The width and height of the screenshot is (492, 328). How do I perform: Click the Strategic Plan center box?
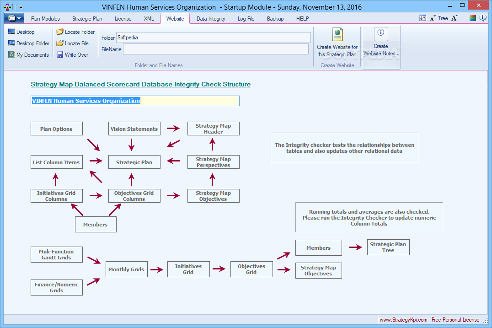tap(134, 162)
